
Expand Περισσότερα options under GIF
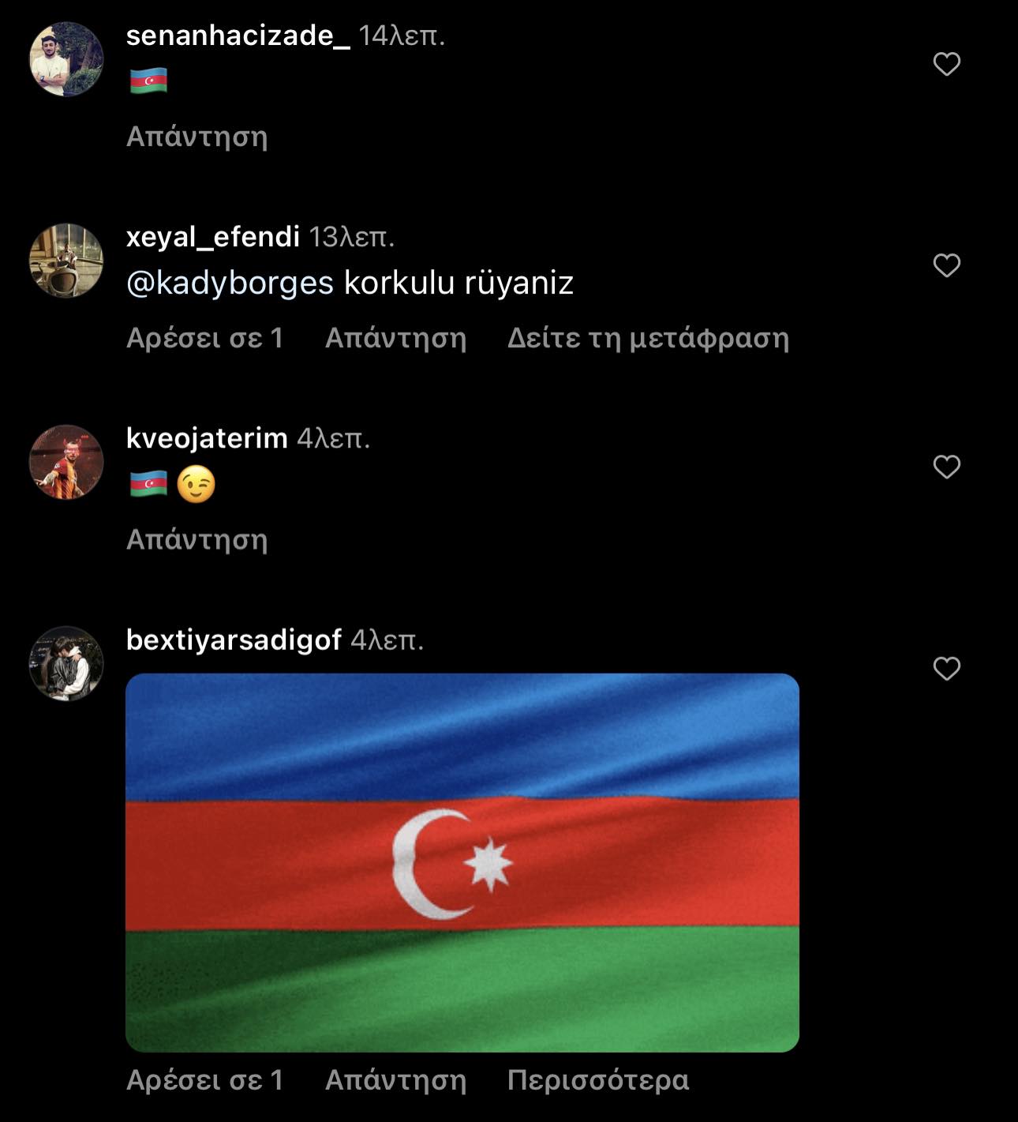pos(598,1080)
